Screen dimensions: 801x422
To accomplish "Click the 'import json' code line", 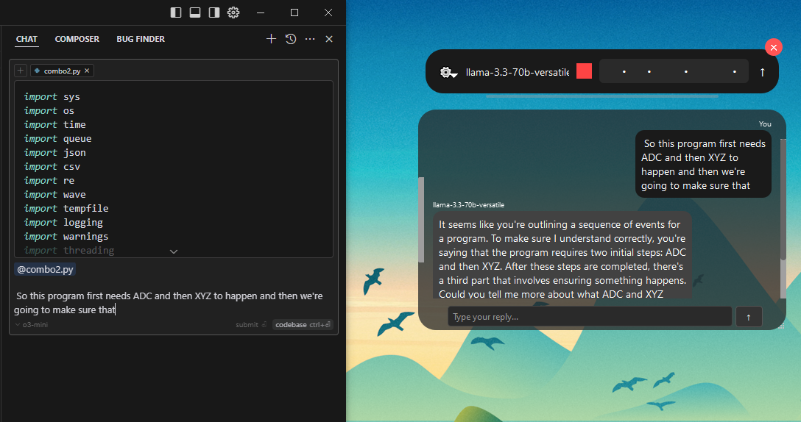I will 54,153.
